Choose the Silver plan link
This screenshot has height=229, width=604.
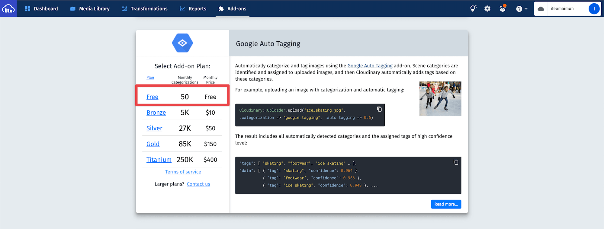pyautogui.click(x=154, y=128)
